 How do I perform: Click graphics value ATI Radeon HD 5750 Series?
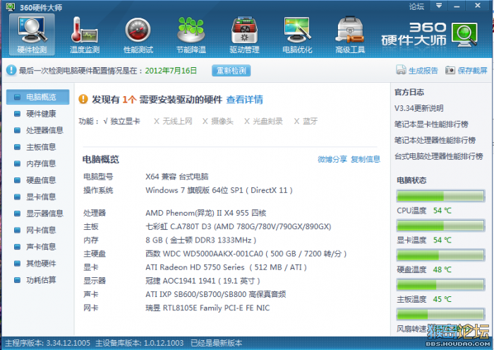click(x=226, y=267)
